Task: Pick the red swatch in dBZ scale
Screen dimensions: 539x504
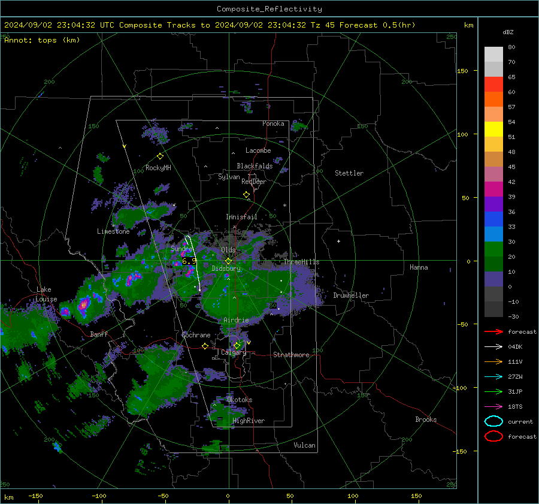Action: pos(493,84)
